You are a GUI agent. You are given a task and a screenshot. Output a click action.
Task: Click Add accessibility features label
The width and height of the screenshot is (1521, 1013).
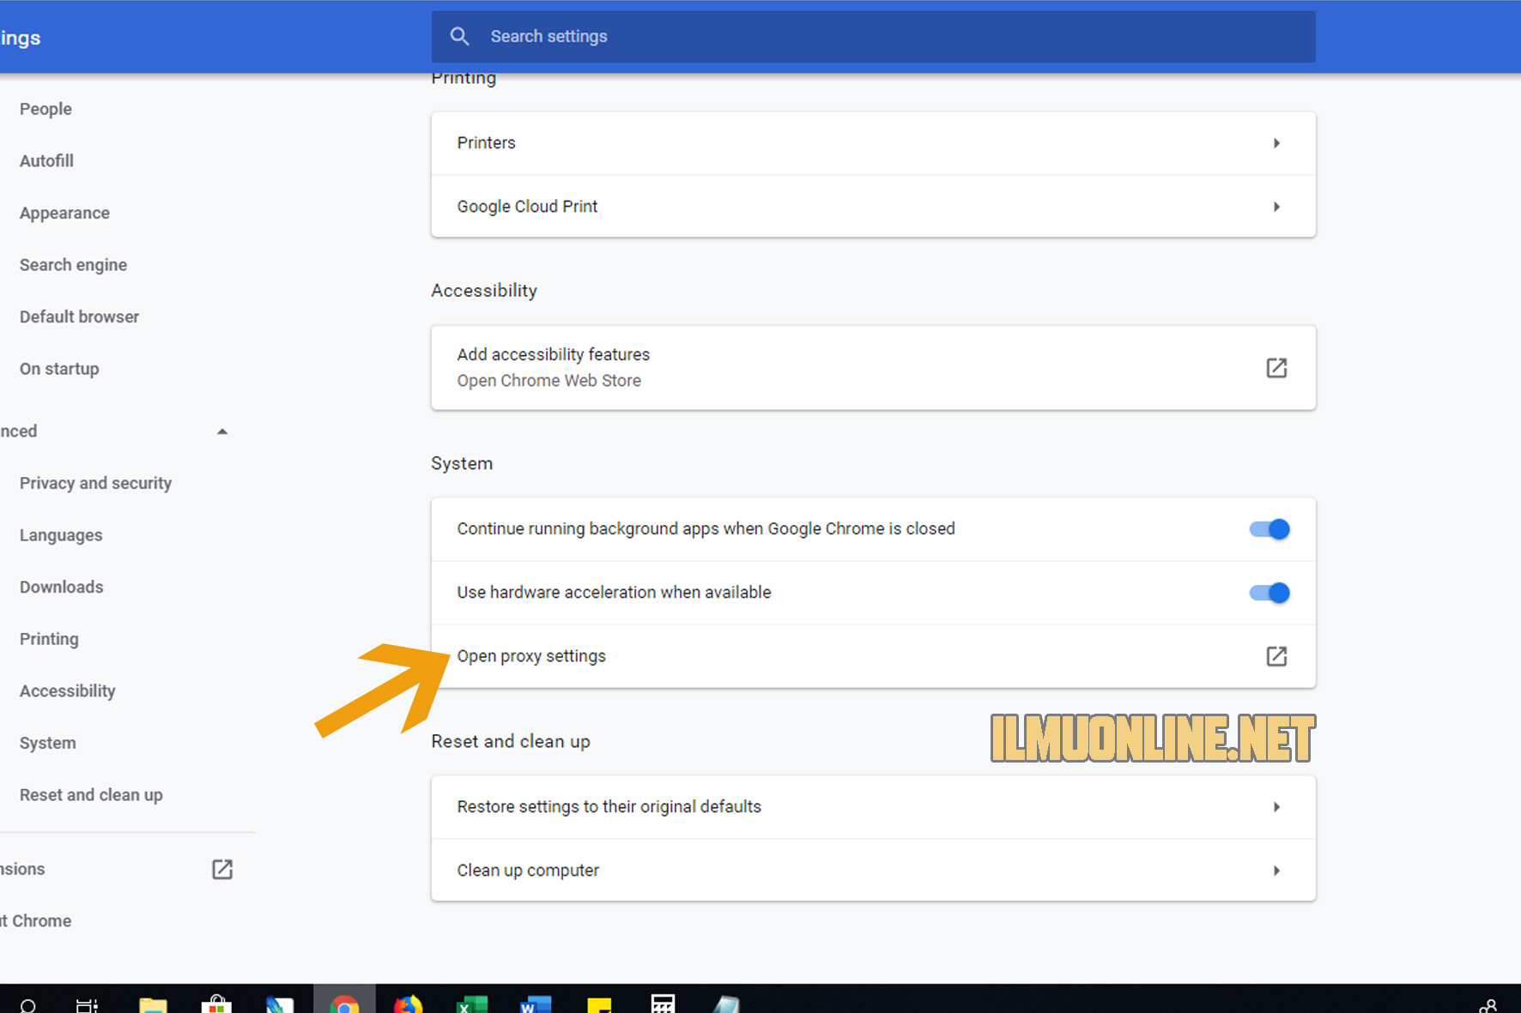click(x=554, y=354)
